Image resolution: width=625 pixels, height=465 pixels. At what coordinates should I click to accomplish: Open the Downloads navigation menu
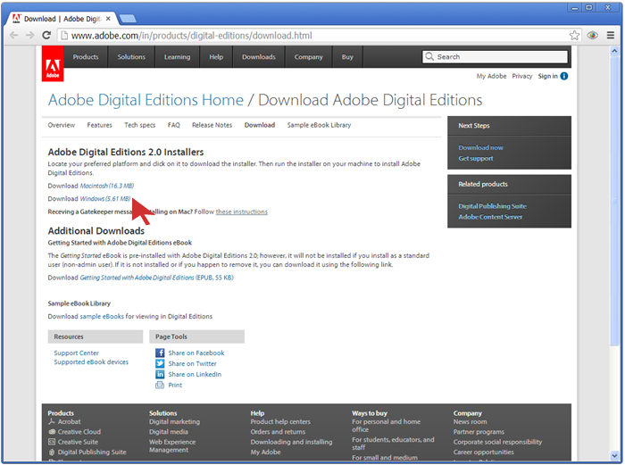(259, 57)
